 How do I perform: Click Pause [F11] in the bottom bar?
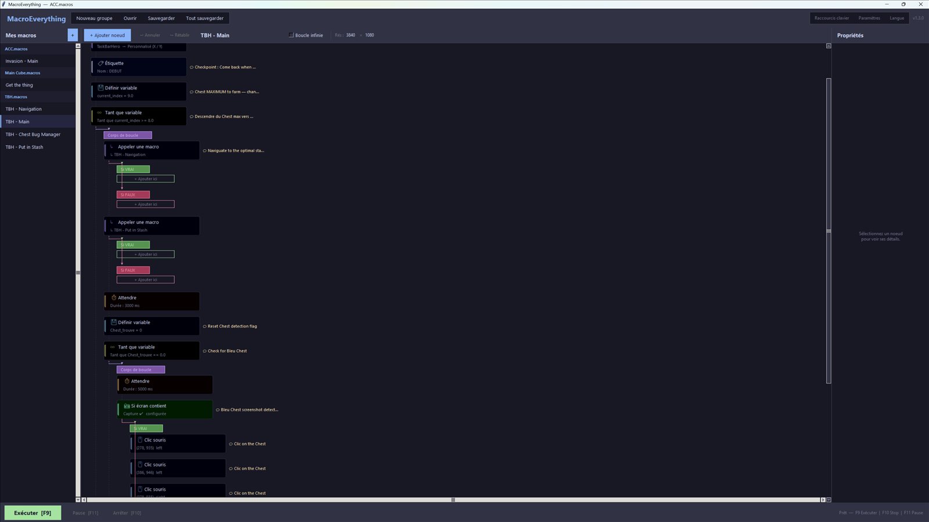coord(85,513)
